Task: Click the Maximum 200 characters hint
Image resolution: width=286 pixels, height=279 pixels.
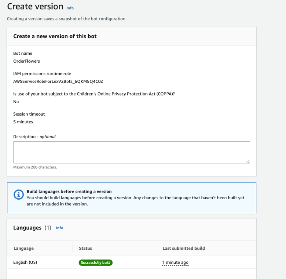Action: click(x=35, y=167)
